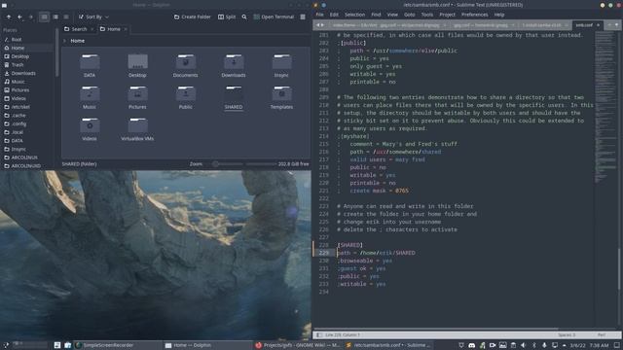The width and height of the screenshot is (623, 350).
Task: Click the back arrow in Dolphin
Action: pyautogui.click(x=19, y=17)
